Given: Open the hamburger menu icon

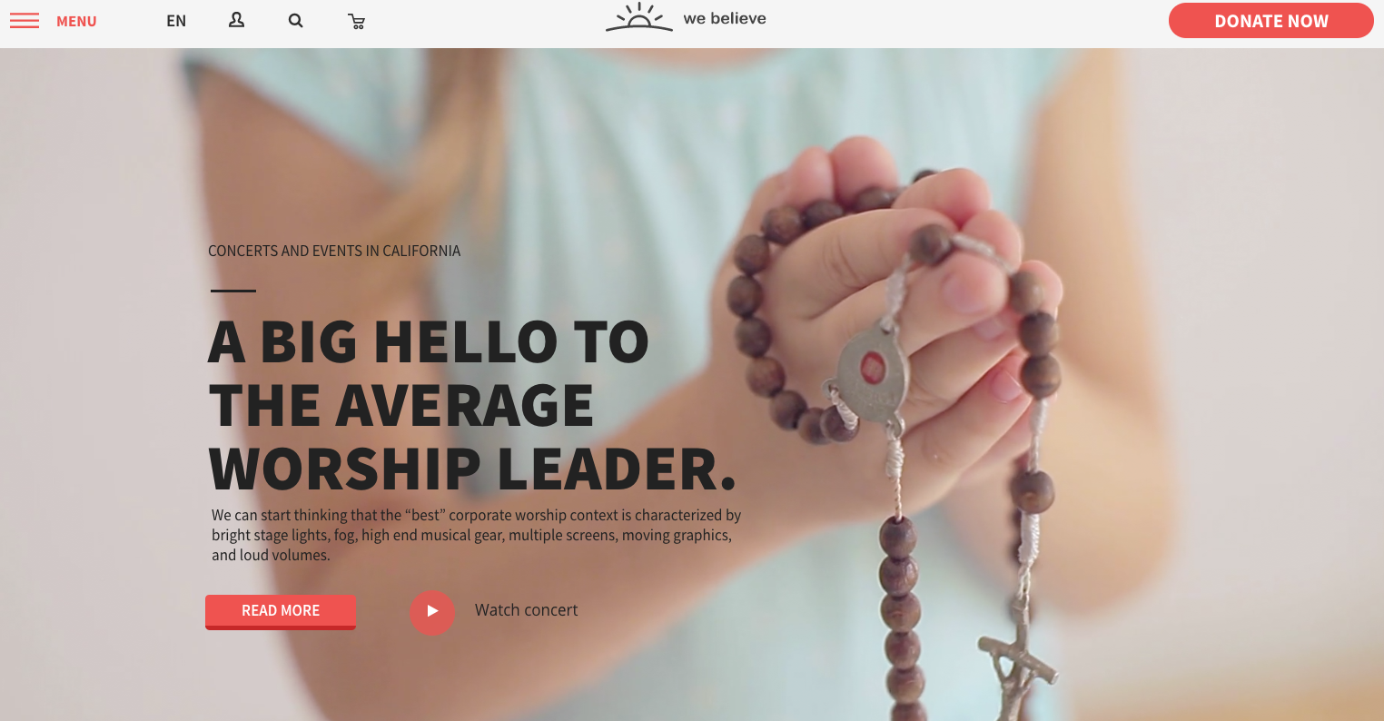Looking at the screenshot, I should (25, 21).
